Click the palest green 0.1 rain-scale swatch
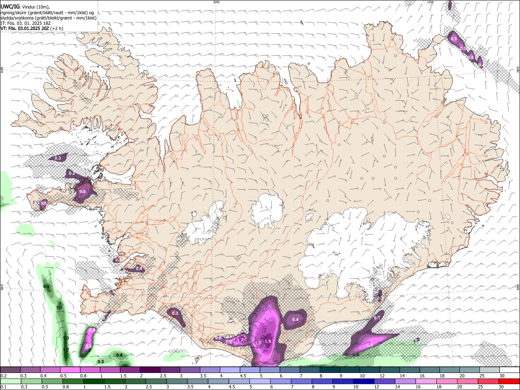The image size is (520, 390). (11, 381)
